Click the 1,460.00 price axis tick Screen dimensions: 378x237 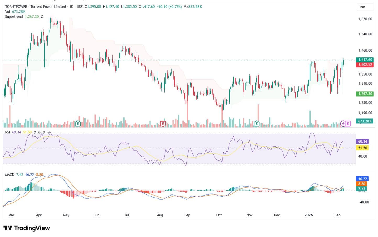(x=365, y=50)
